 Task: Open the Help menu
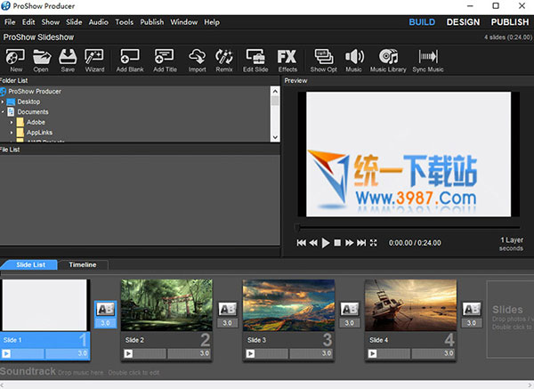click(x=212, y=22)
